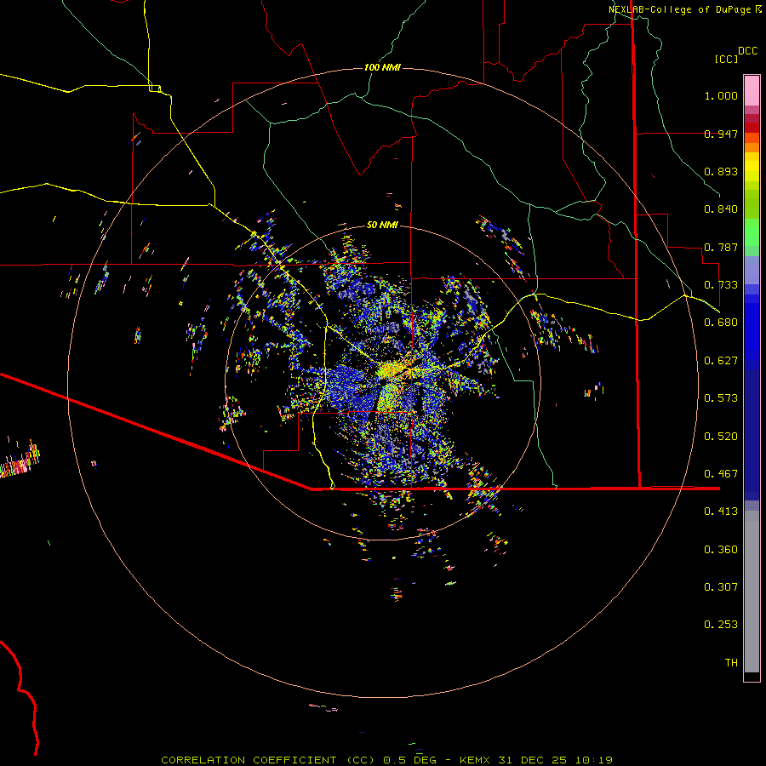Select the 0.573 scale label

(721, 398)
